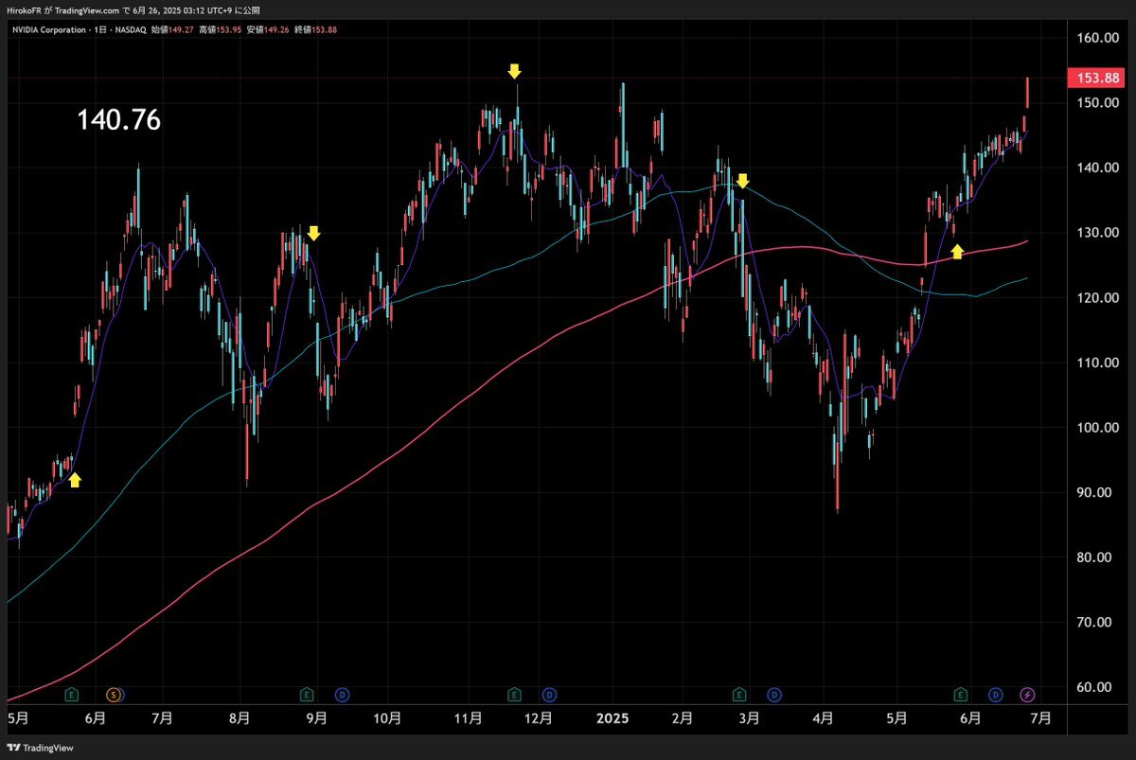This screenshot has height=760, width=1136.
Task: Click the 高値 153.95 high value
Action: (220, 29)
